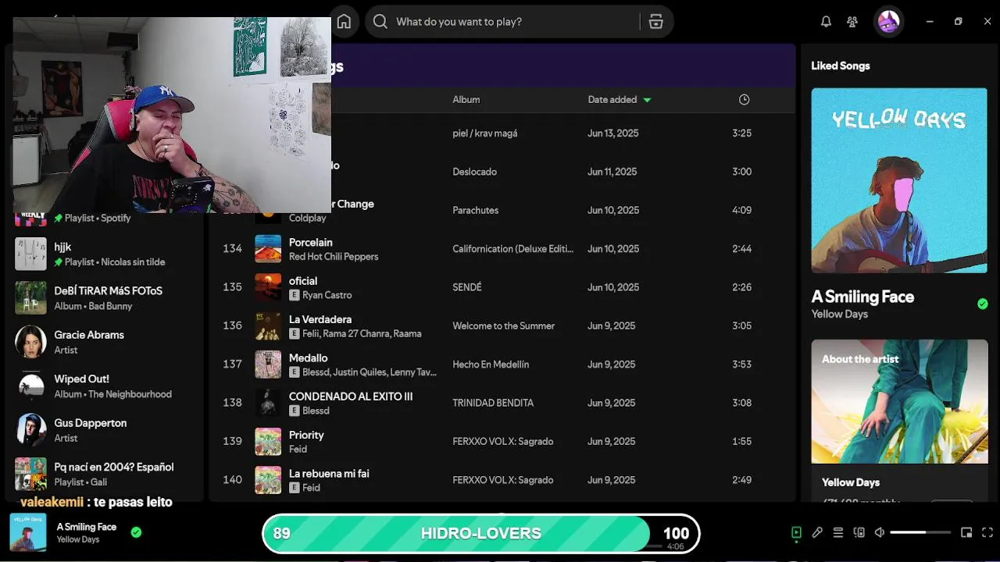The image size is (1000, 562).
Task: Open the Browse icon in the search bar
Action: [656, 22]
